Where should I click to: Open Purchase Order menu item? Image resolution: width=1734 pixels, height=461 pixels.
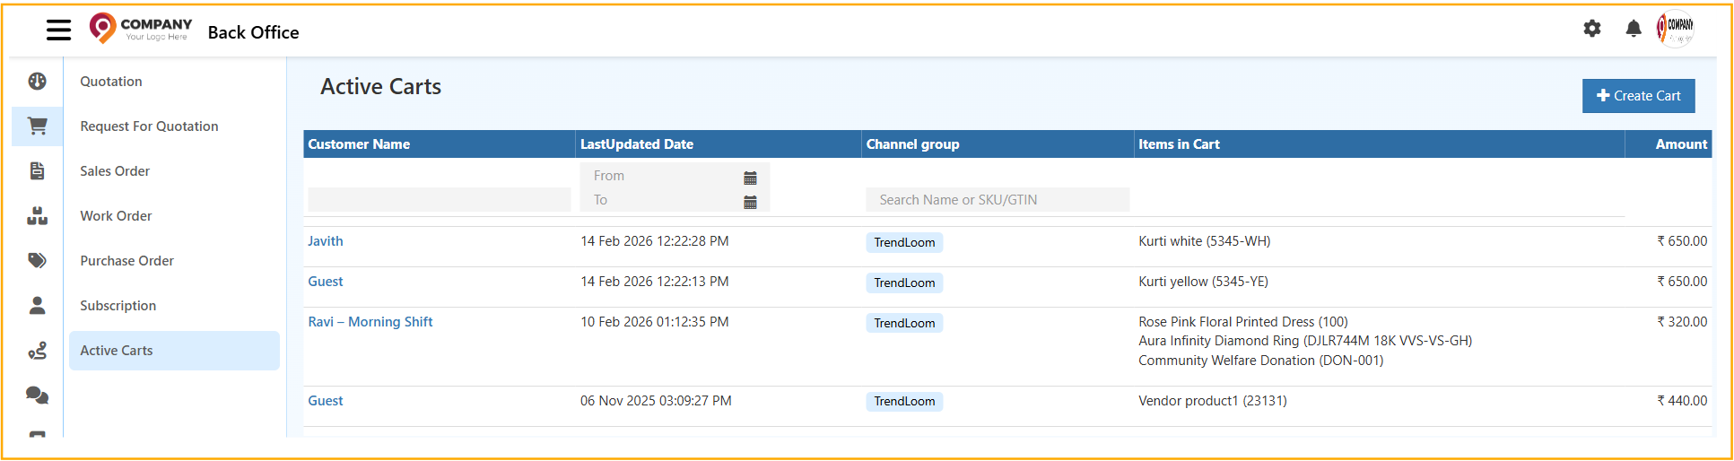pyautogui.click(x=126, y=261)
